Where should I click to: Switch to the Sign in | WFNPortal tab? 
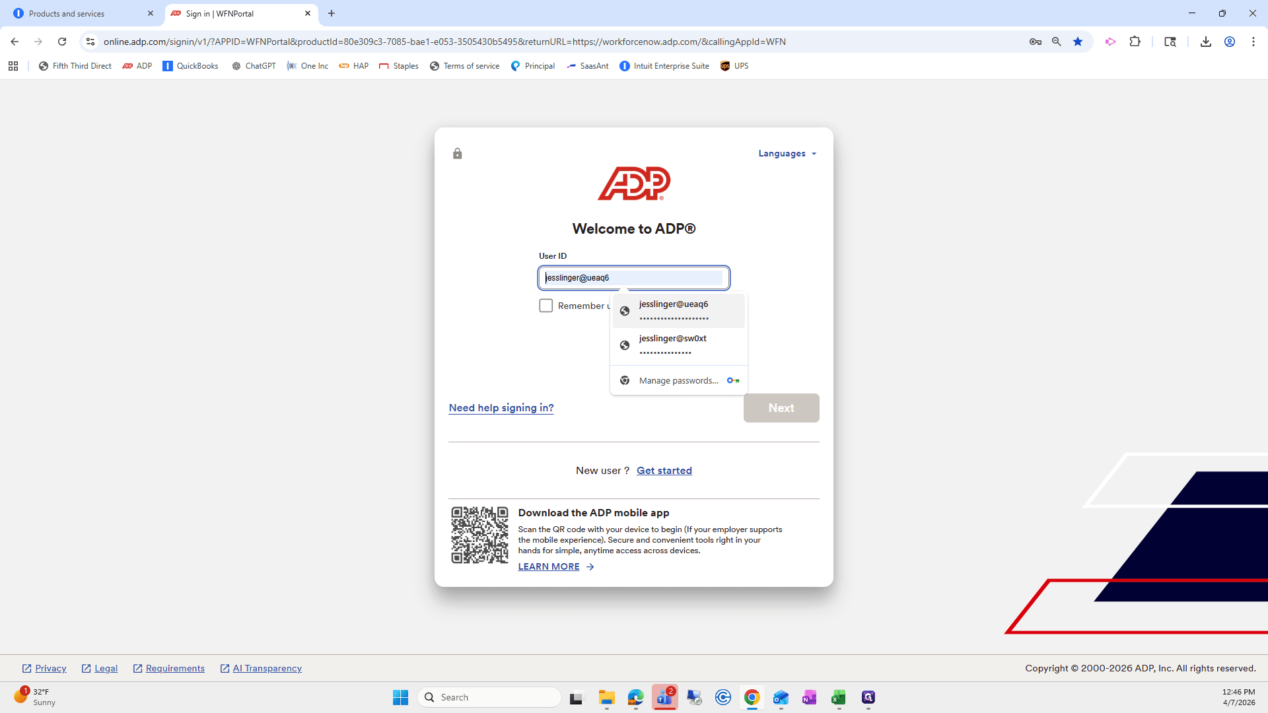[x=241, y=13]
